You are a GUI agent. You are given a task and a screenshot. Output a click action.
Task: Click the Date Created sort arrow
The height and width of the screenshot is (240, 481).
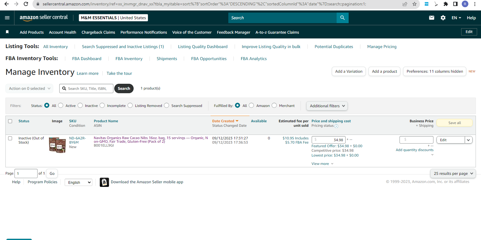[237, 121]
